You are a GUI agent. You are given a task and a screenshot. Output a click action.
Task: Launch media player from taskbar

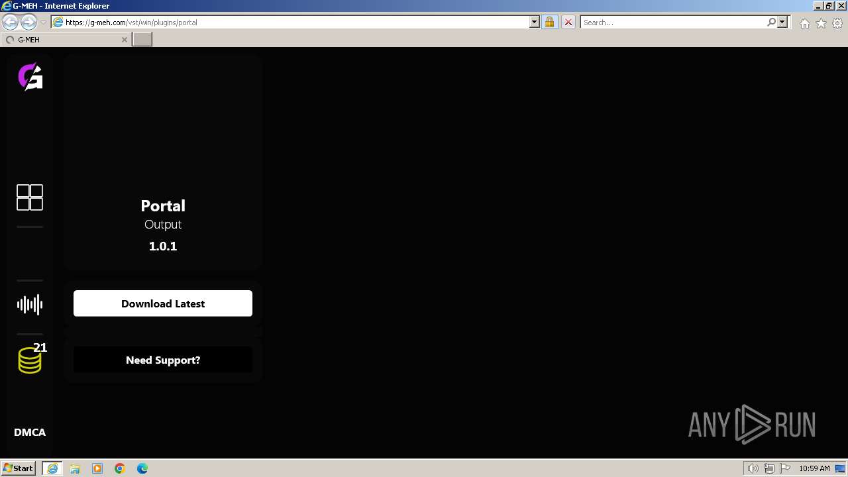(x=97, y=468)
